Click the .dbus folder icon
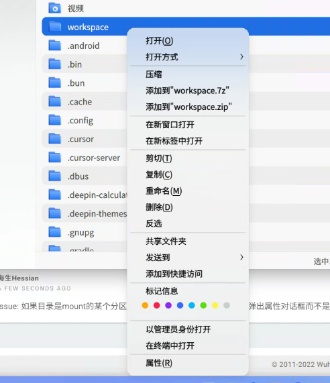The width and height of the screenshot is (330, 383). (x=55, y=176)
